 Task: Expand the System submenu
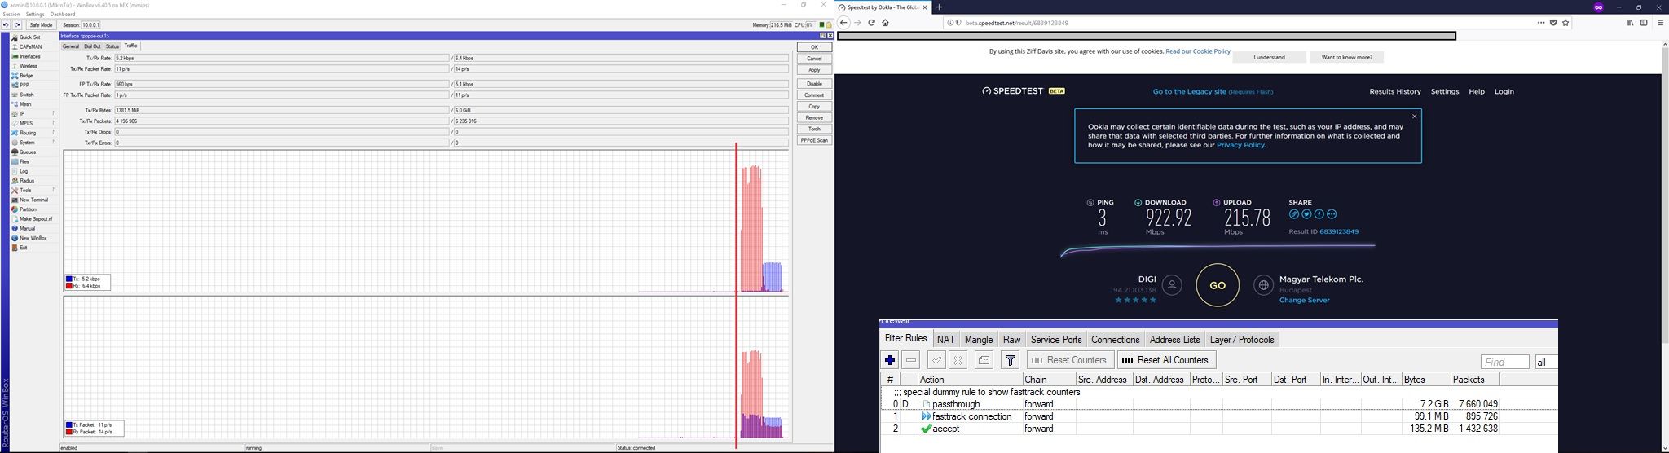(33, 143)
